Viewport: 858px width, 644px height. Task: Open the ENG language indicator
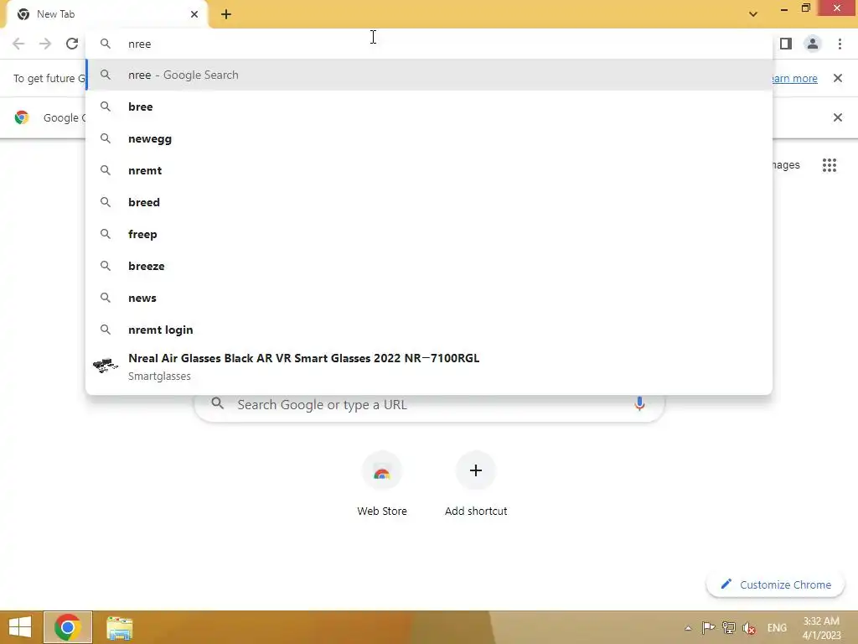coord(777,628)
